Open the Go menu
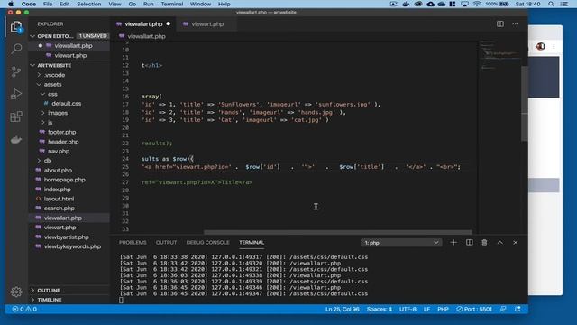This screenshot has height=325, width=577. [133, 4]
